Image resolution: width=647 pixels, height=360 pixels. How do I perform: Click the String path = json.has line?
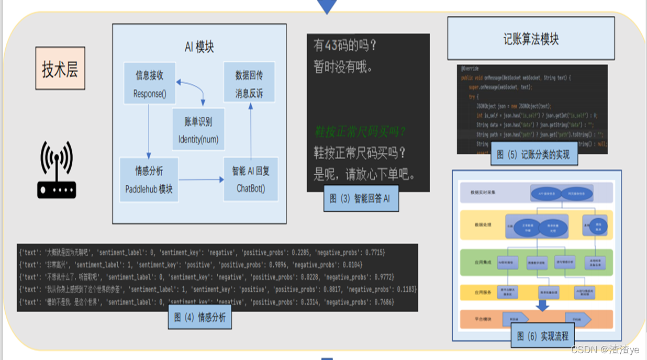pyautogui.click(x=540, y=134)
